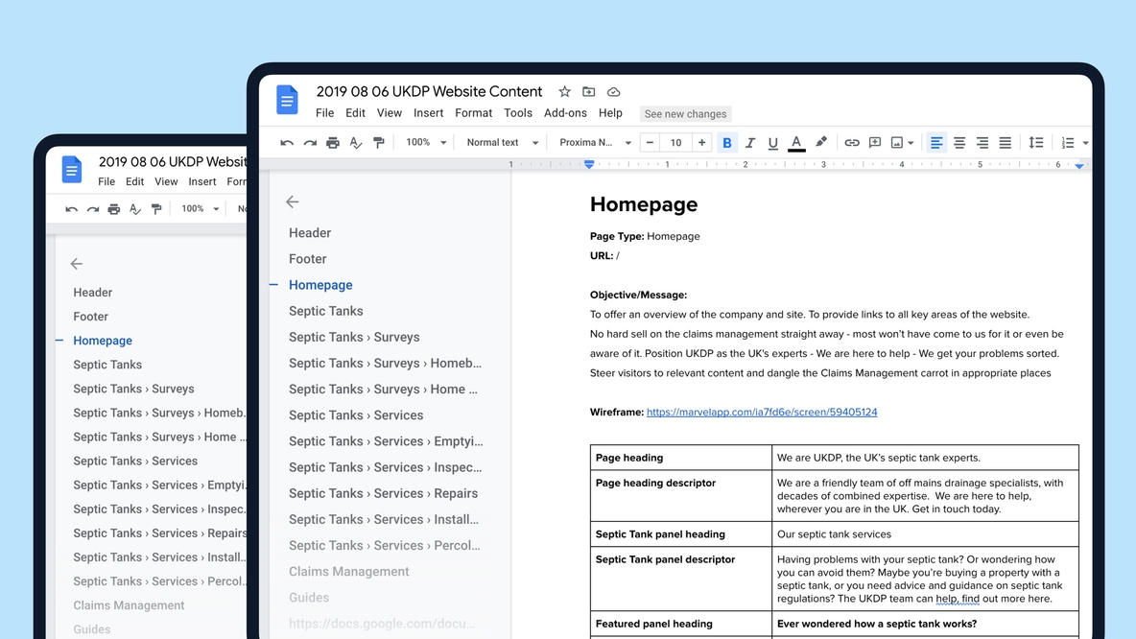
Task: Click the paint format tool
Action: point(379,142)
